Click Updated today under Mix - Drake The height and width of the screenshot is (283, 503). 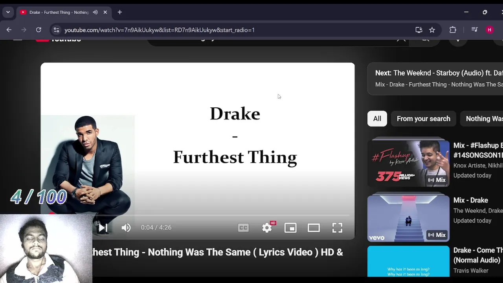point(472,221)
